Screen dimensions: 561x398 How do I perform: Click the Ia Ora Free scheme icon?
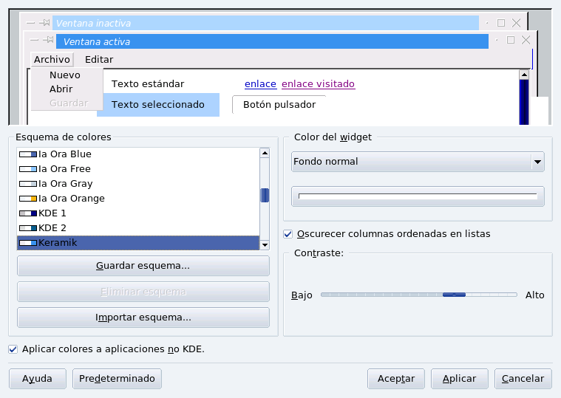pos(28,169)
